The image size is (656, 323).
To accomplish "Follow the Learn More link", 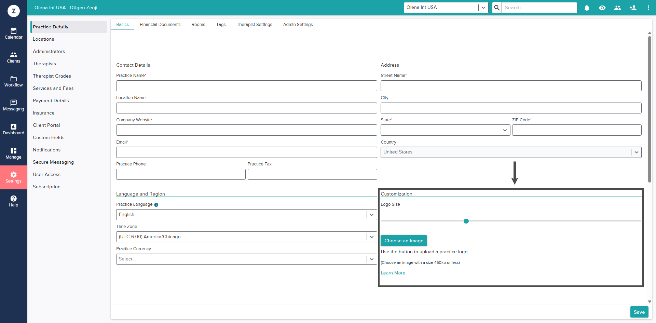I will [x=393, y=273].
